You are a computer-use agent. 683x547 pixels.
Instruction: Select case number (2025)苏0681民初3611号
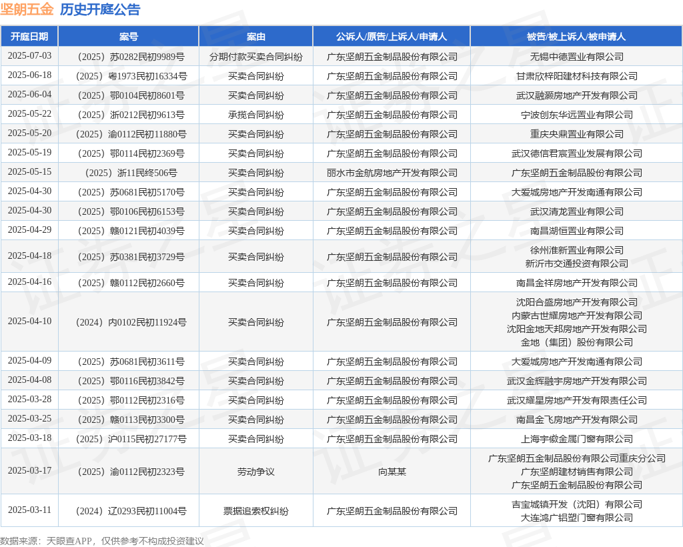pos(129,362)
